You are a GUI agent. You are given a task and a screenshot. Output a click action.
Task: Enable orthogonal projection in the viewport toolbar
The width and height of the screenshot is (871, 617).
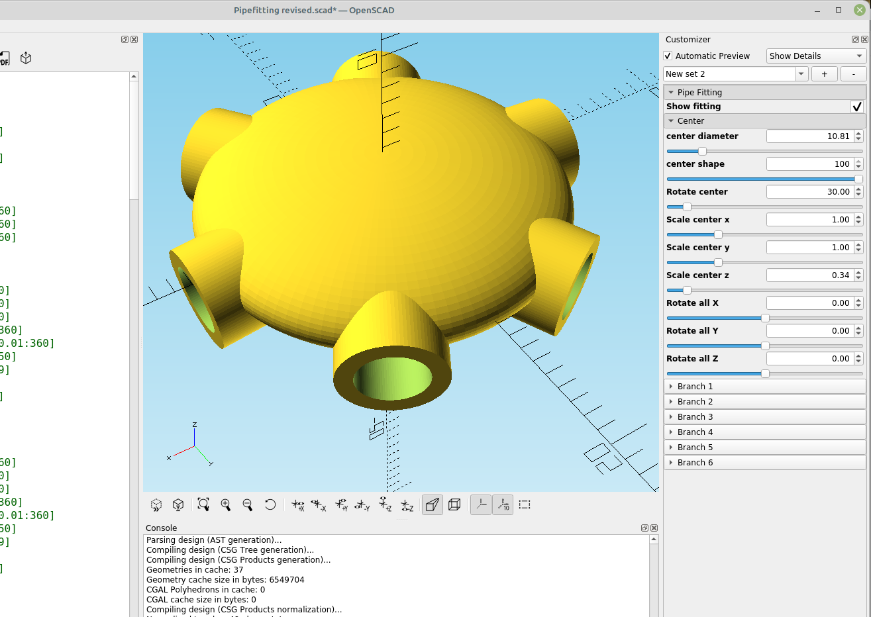tap(454, 504)
